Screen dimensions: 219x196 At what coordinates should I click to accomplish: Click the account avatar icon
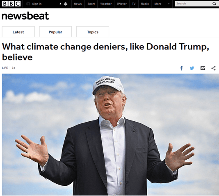28,4
